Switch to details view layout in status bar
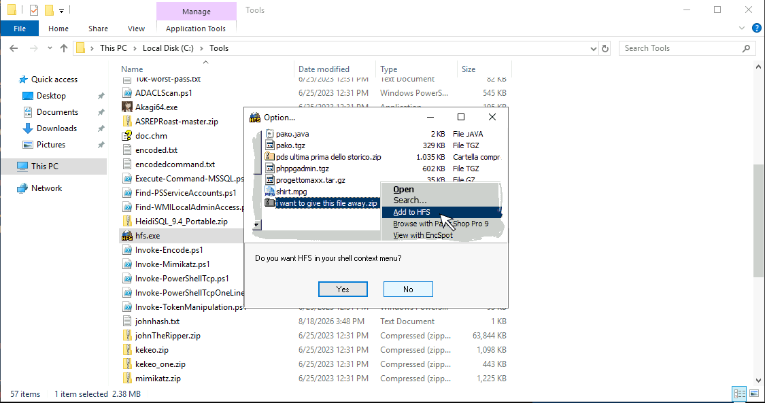Image resolution: width=765 pixels, height=403 pixels. tap(740, 393)
